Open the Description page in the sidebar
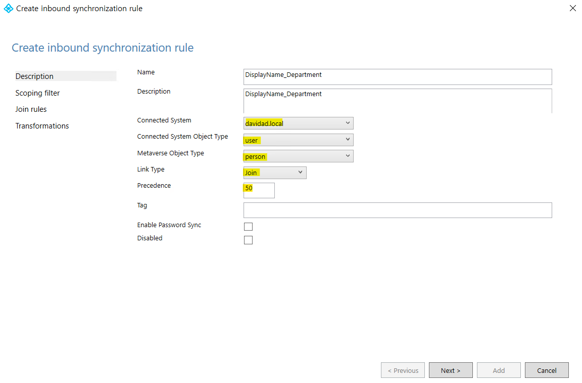This screenshot has height=383, width=582. (x=66, y=76)
